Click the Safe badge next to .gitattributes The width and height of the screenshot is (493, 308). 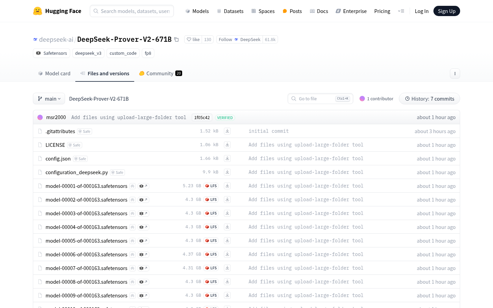85,131
